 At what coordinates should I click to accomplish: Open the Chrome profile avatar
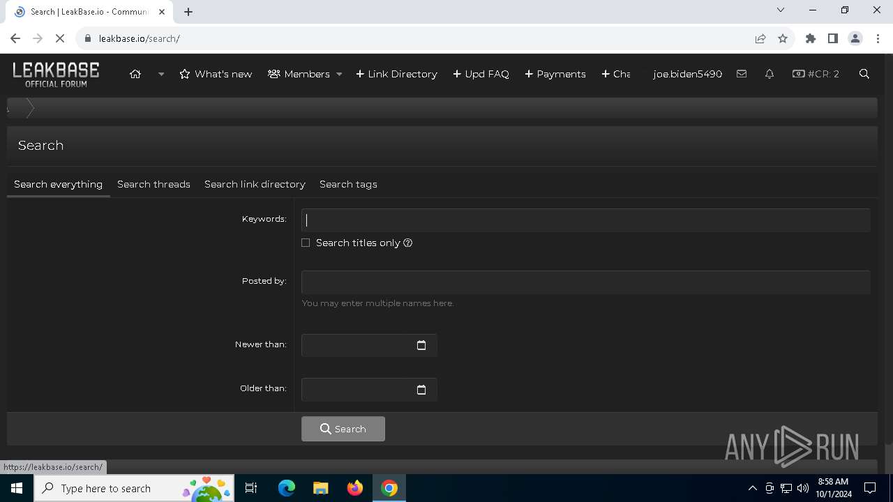(x=855, y=38)
